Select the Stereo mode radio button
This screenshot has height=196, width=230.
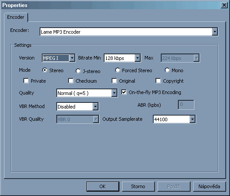tap(45, 70)
